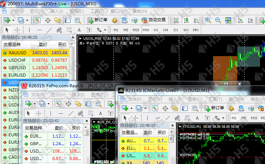Switch to M5 timeframe in ICMarkets window
The image size is (265, 164).
[x=244, y=118]
